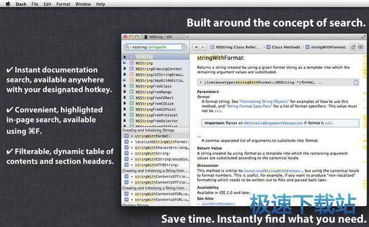Image resolution: width=369 pixels, height=227 pixels.
Task: Select NSStringFromProtocol result
Action: pos(156,115)
